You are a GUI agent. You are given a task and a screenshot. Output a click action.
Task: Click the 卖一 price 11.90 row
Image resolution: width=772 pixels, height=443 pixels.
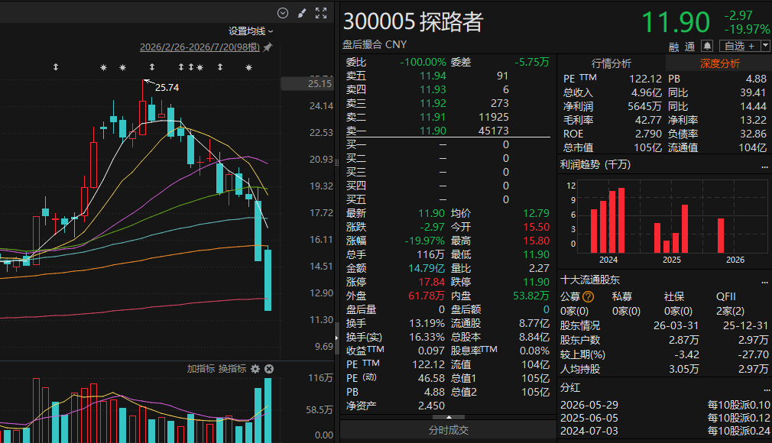[448, 131]
